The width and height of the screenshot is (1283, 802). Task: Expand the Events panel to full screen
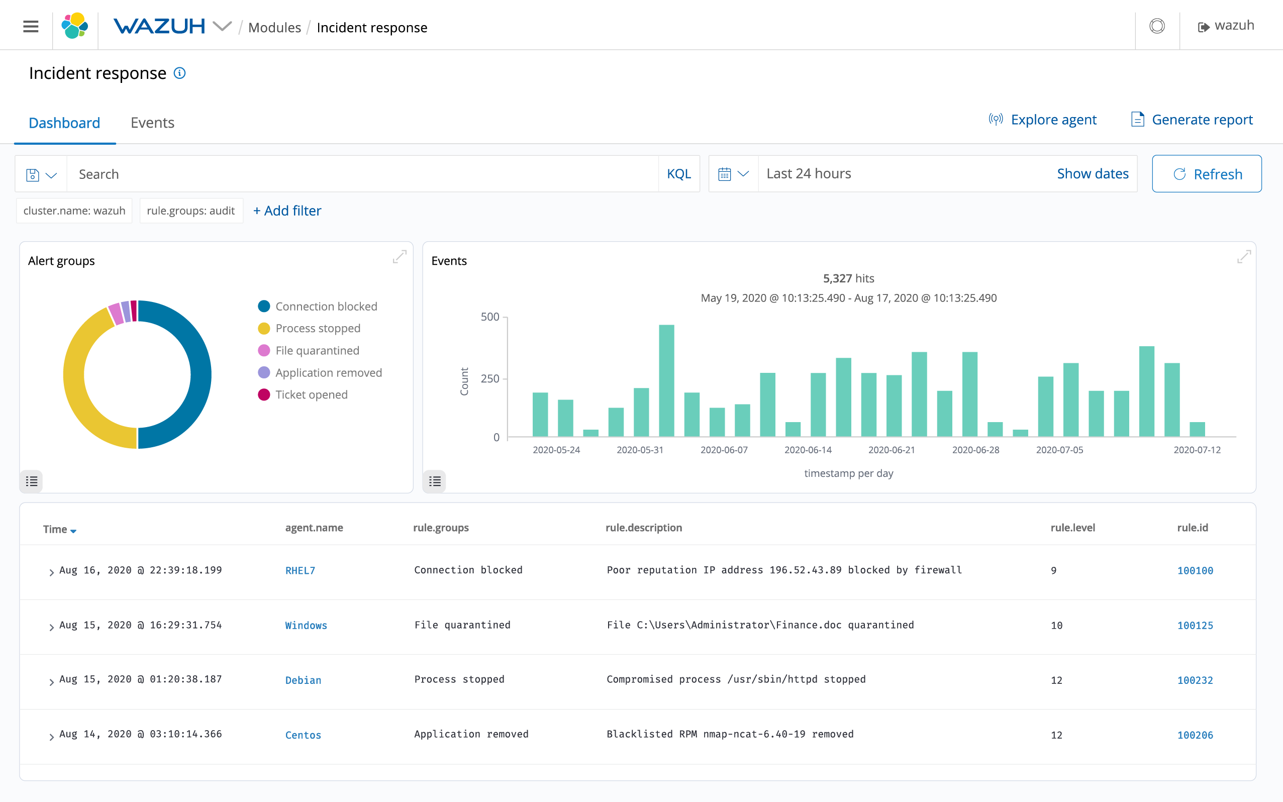pyautogui.click(x=1244, y=257)
